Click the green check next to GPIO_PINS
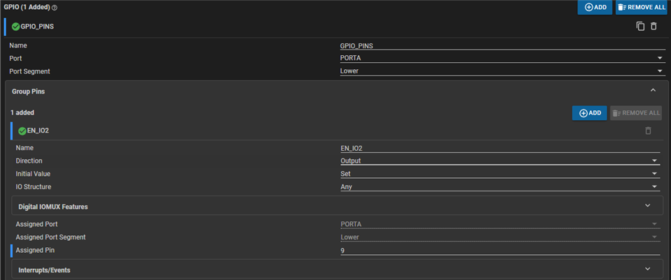 tap(16, 27)
